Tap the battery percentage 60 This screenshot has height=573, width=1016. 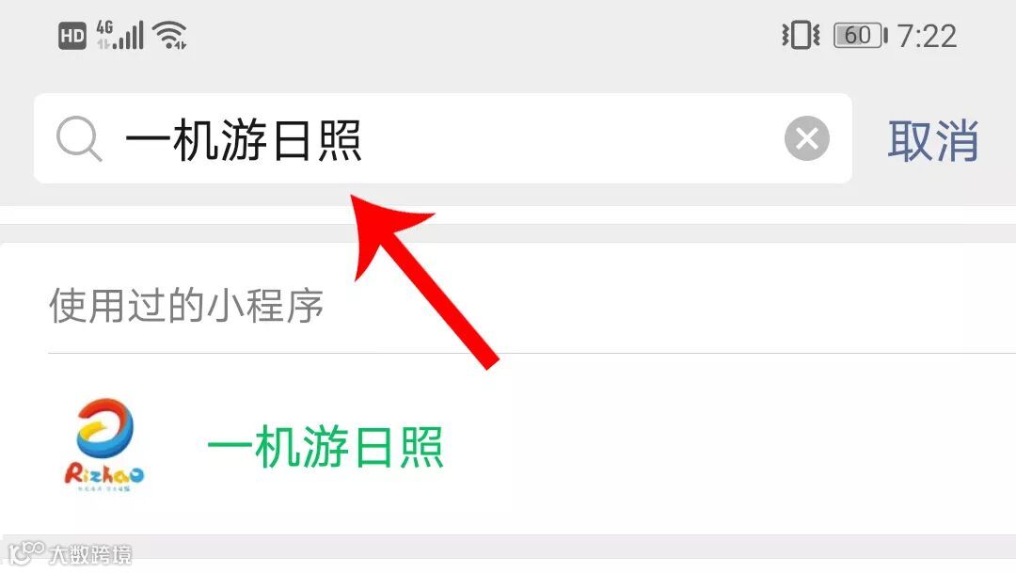[x=857, y=35]
